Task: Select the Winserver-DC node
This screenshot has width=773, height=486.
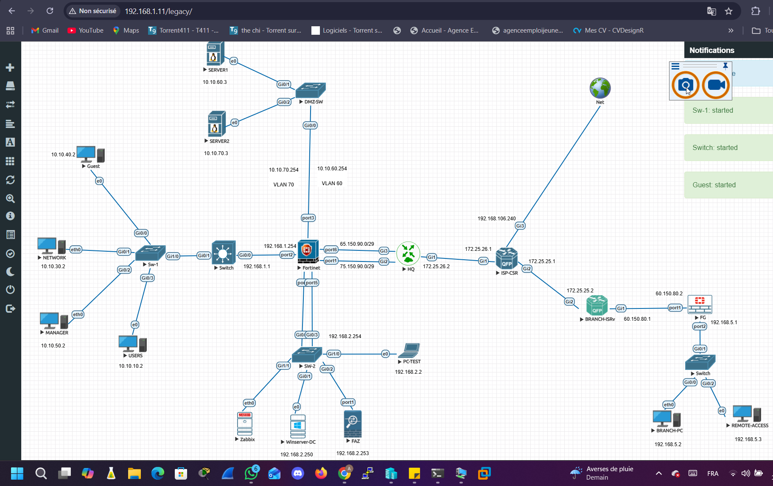Action: (298, 426)
